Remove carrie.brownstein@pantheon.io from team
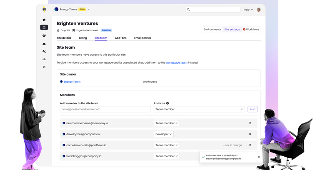Image resolution: width=315 pixels, height=170 pixels. click(x=250, y=145)
